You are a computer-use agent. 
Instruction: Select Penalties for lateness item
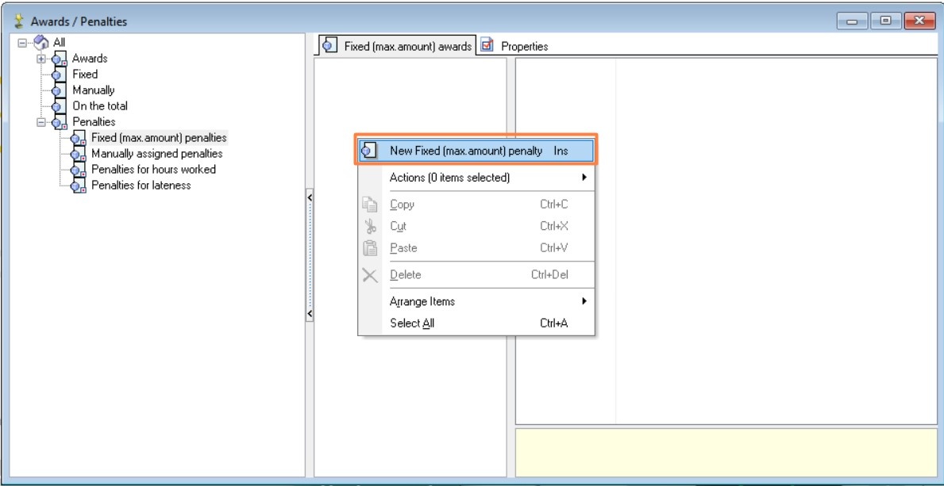141,186
